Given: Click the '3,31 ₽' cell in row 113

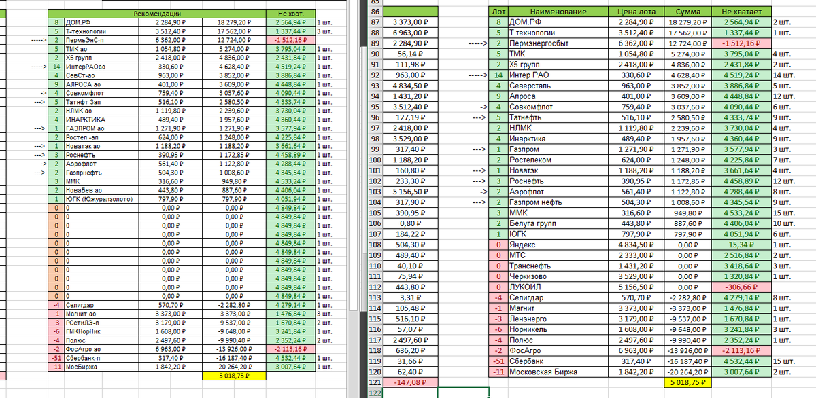Looking at the screenshot, I should coord(410,297).
